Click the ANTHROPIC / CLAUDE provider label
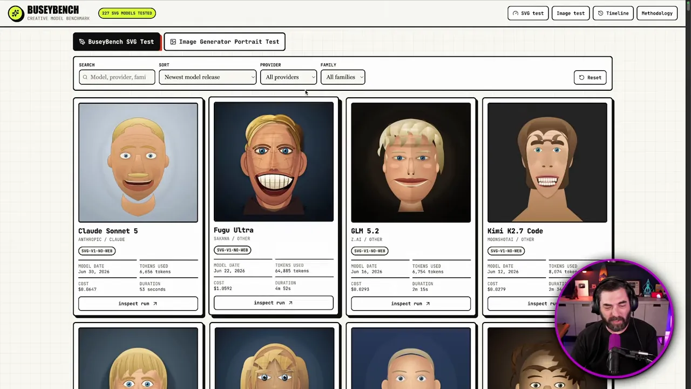 coord(101,239)
